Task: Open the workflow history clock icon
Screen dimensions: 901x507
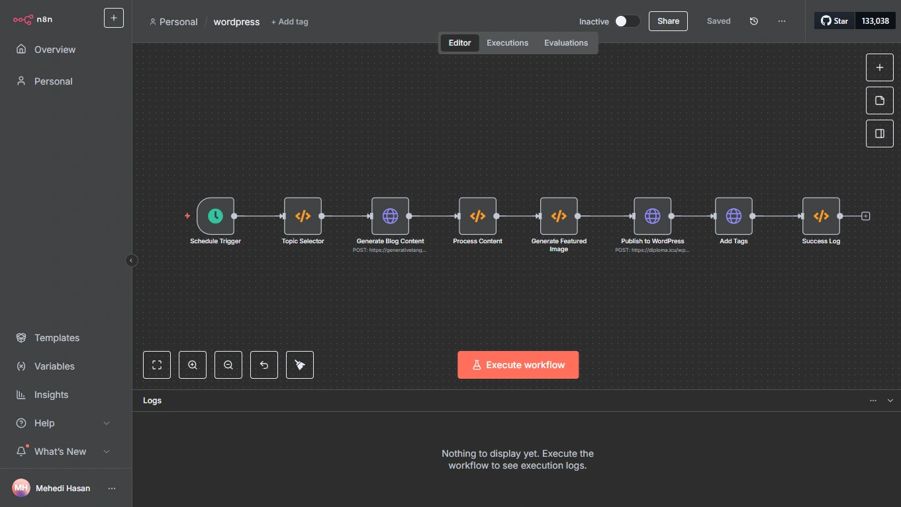Action: [x=753, y=21]
